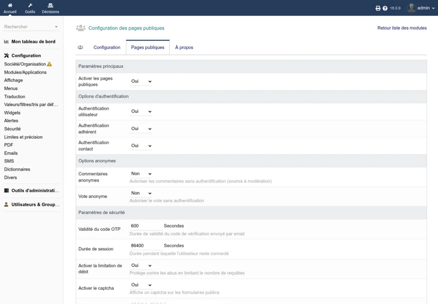Open the Outils wrench menu
The height and width of the screenshot is (304, 438).
coord(30,5)
